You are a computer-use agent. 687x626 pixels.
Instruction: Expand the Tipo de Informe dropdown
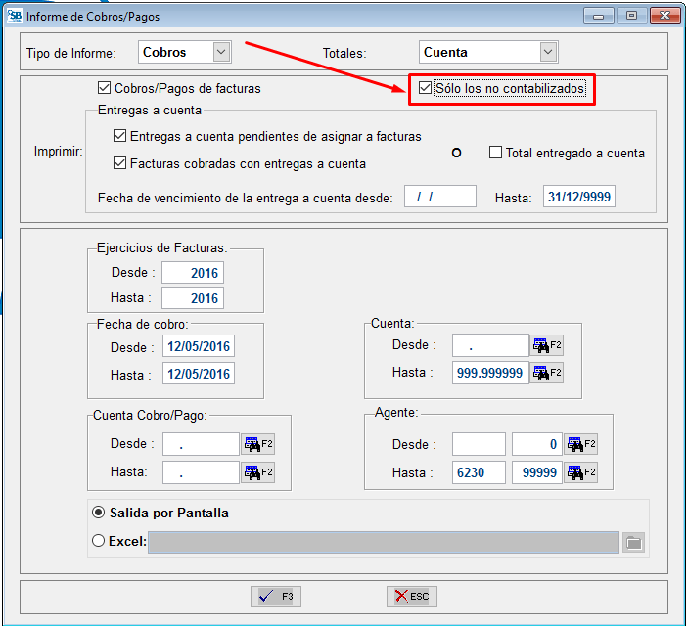pyautogui.click(x=221, y=52)
